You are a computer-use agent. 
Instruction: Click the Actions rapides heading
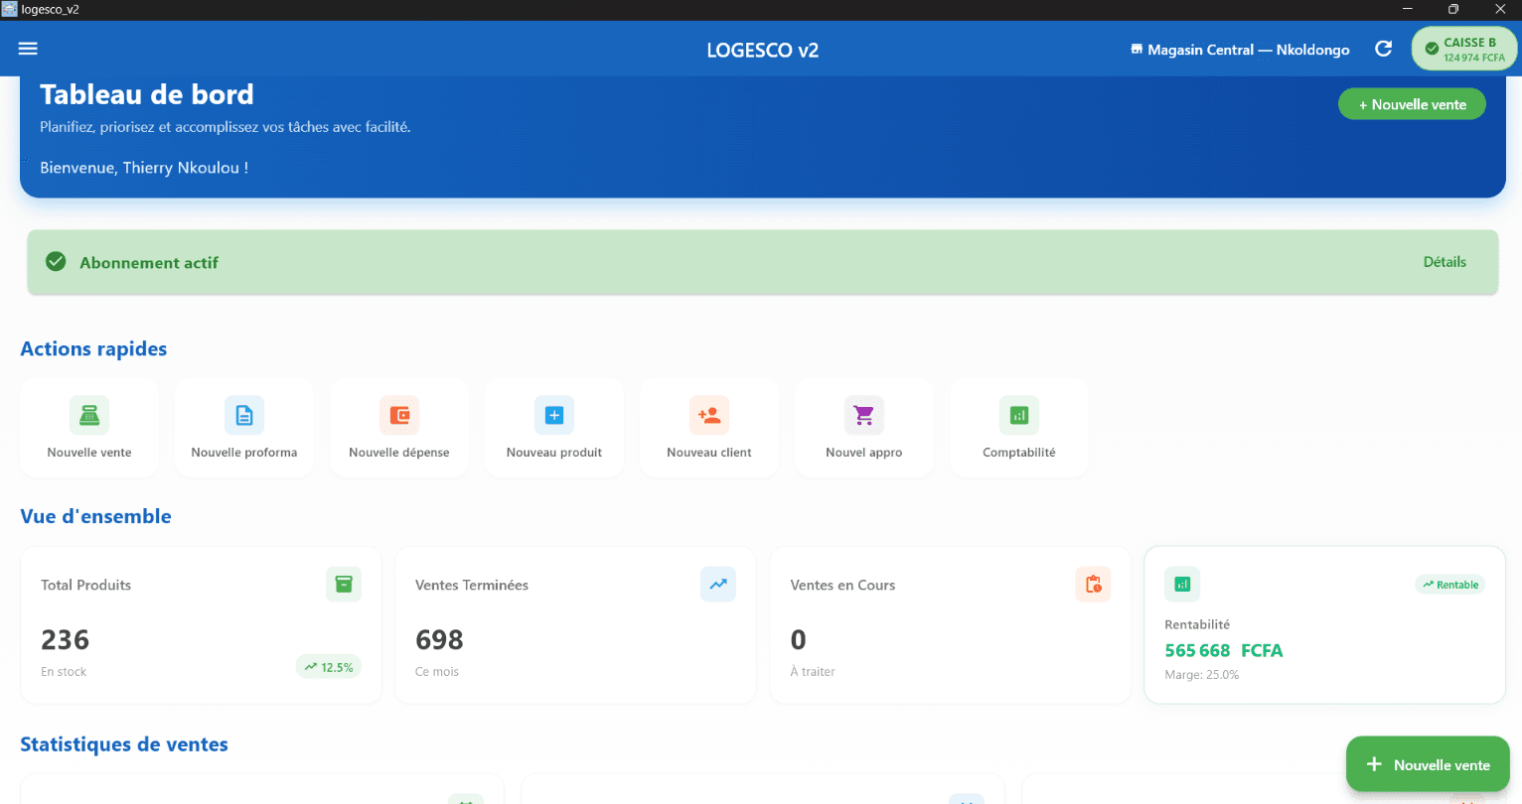coord(93,348)
